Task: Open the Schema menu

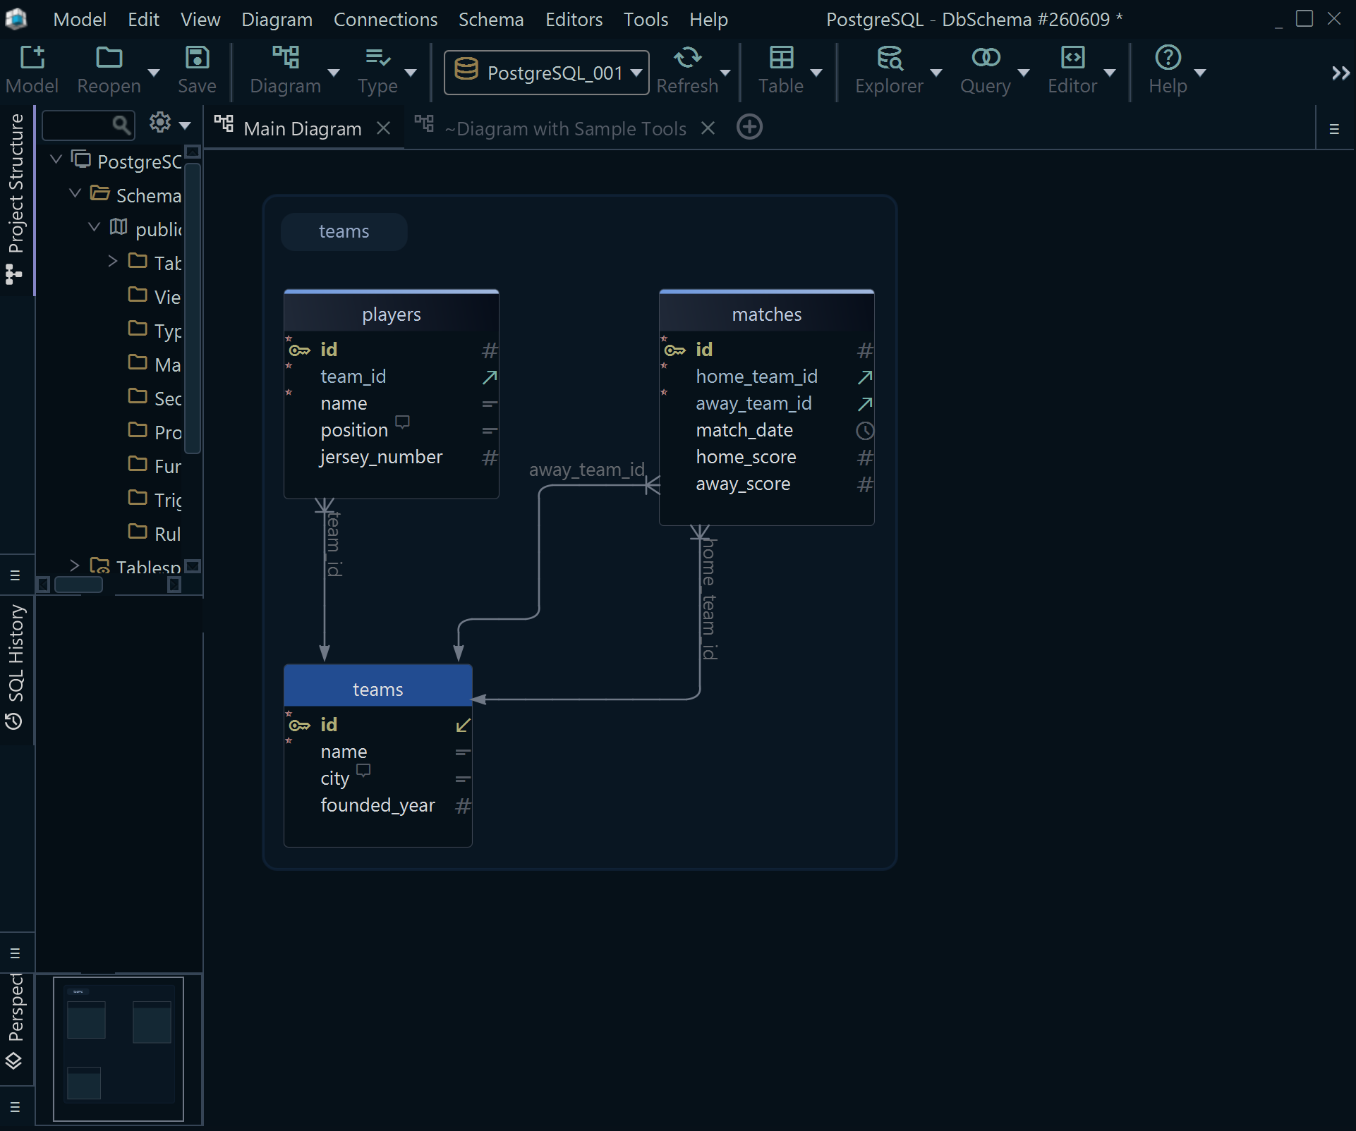Action: tap(491, 20)
